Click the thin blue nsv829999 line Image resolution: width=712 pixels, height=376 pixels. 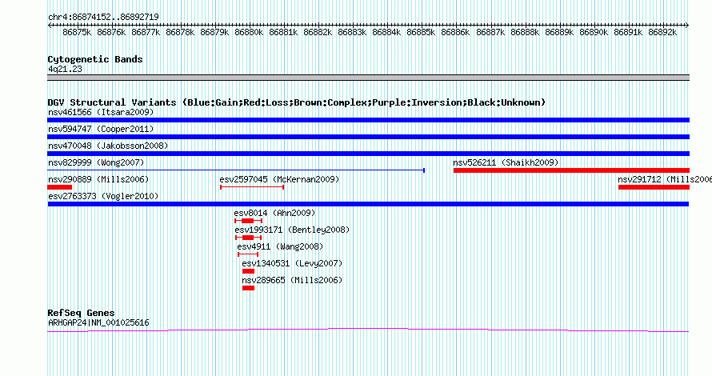[236, 170]
